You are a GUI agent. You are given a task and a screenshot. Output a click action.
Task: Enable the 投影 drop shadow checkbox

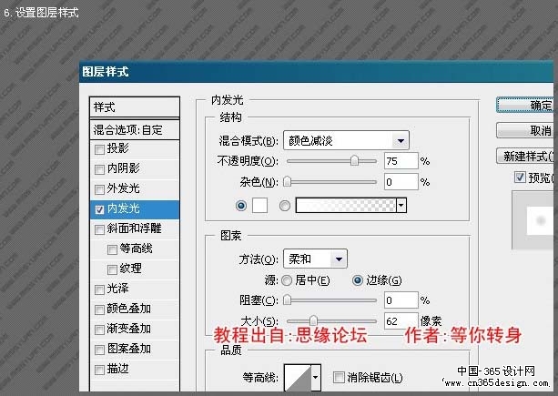pos(99,149)
